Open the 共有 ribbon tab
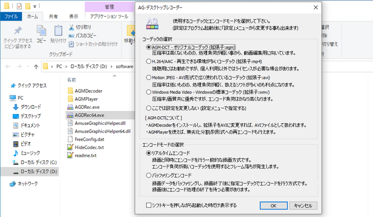This screenshot has height=217, width=373. point(53,17)
